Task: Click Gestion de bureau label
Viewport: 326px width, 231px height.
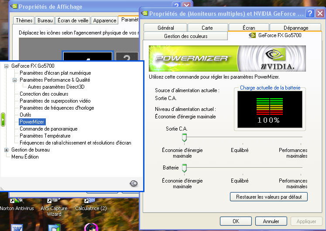Action: (31, 150)
